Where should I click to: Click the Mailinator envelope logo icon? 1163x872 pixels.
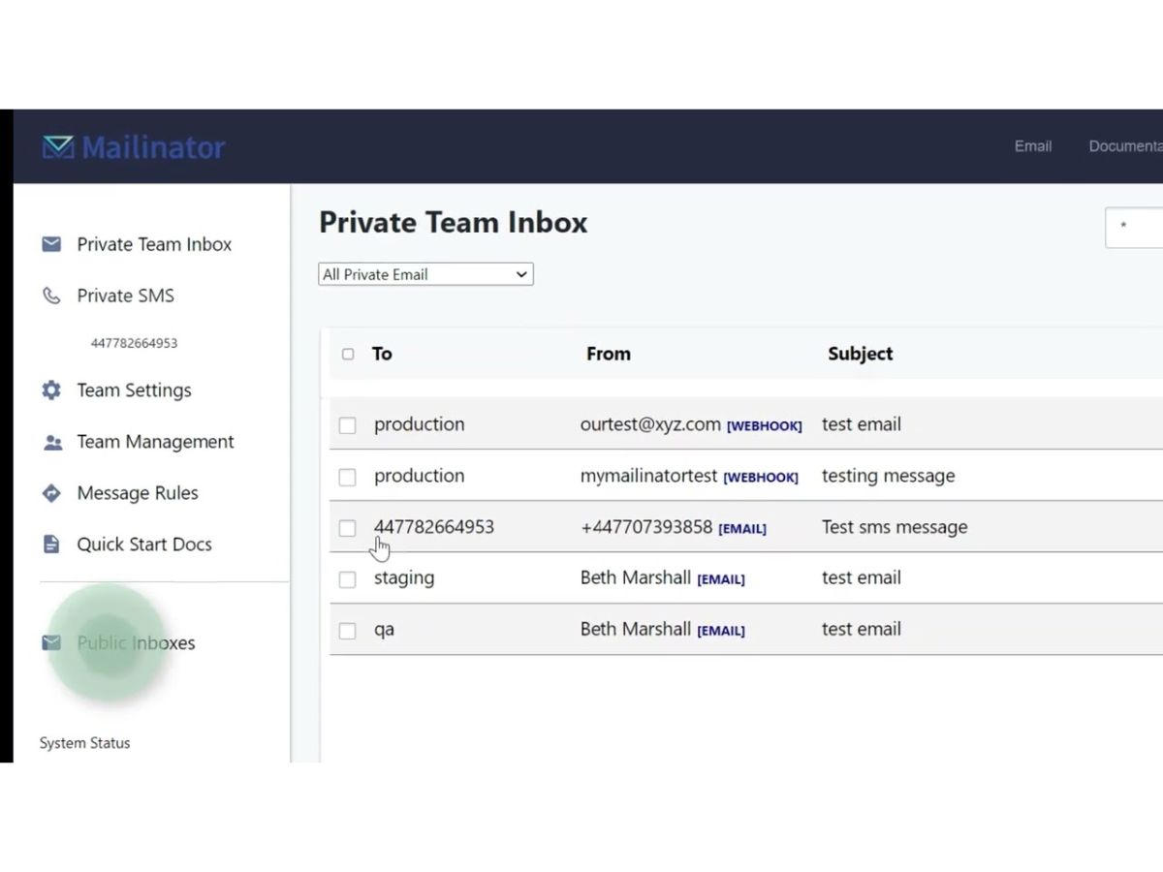58,147
